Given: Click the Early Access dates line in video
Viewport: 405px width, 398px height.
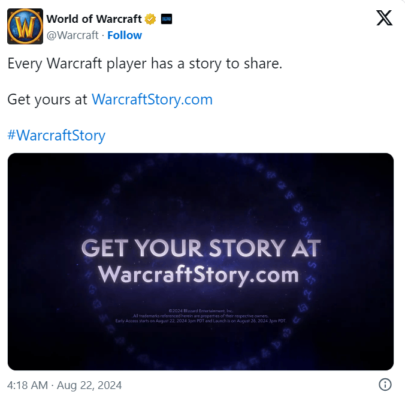Looking at the screenshot, I should (x=201, y=321).
